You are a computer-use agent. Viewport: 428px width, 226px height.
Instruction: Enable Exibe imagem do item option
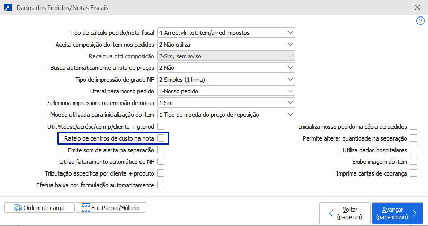coord(414,162)
